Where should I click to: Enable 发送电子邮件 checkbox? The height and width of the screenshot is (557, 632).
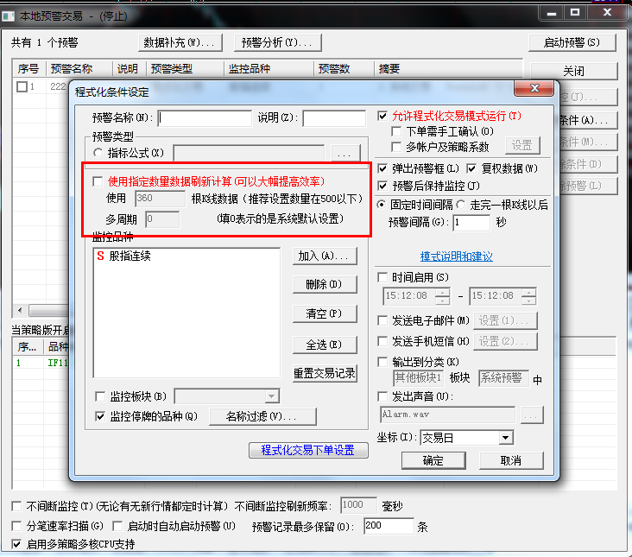382,320
